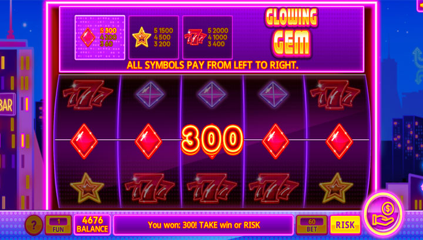Select the 777 paytable card

click(x=207, y=37)
